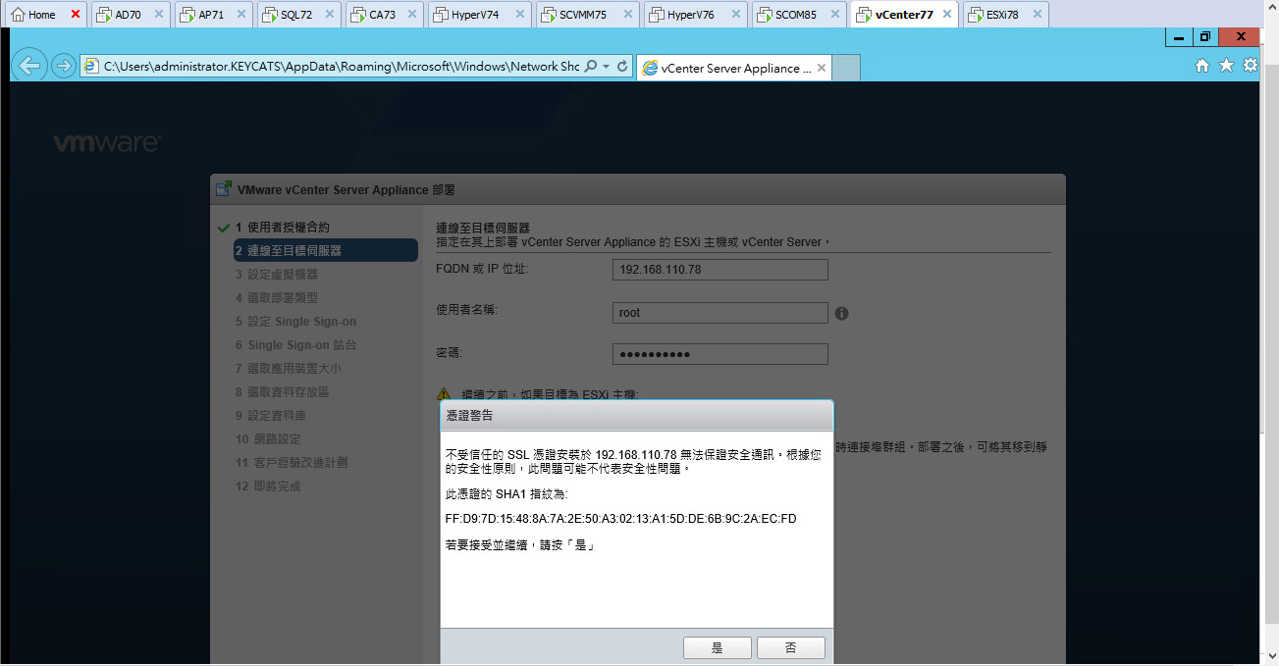The height and width of the screenshot is (666, 1279).
Task: Open browser Tools gear icon
Action: click(x=1250, y=66)
